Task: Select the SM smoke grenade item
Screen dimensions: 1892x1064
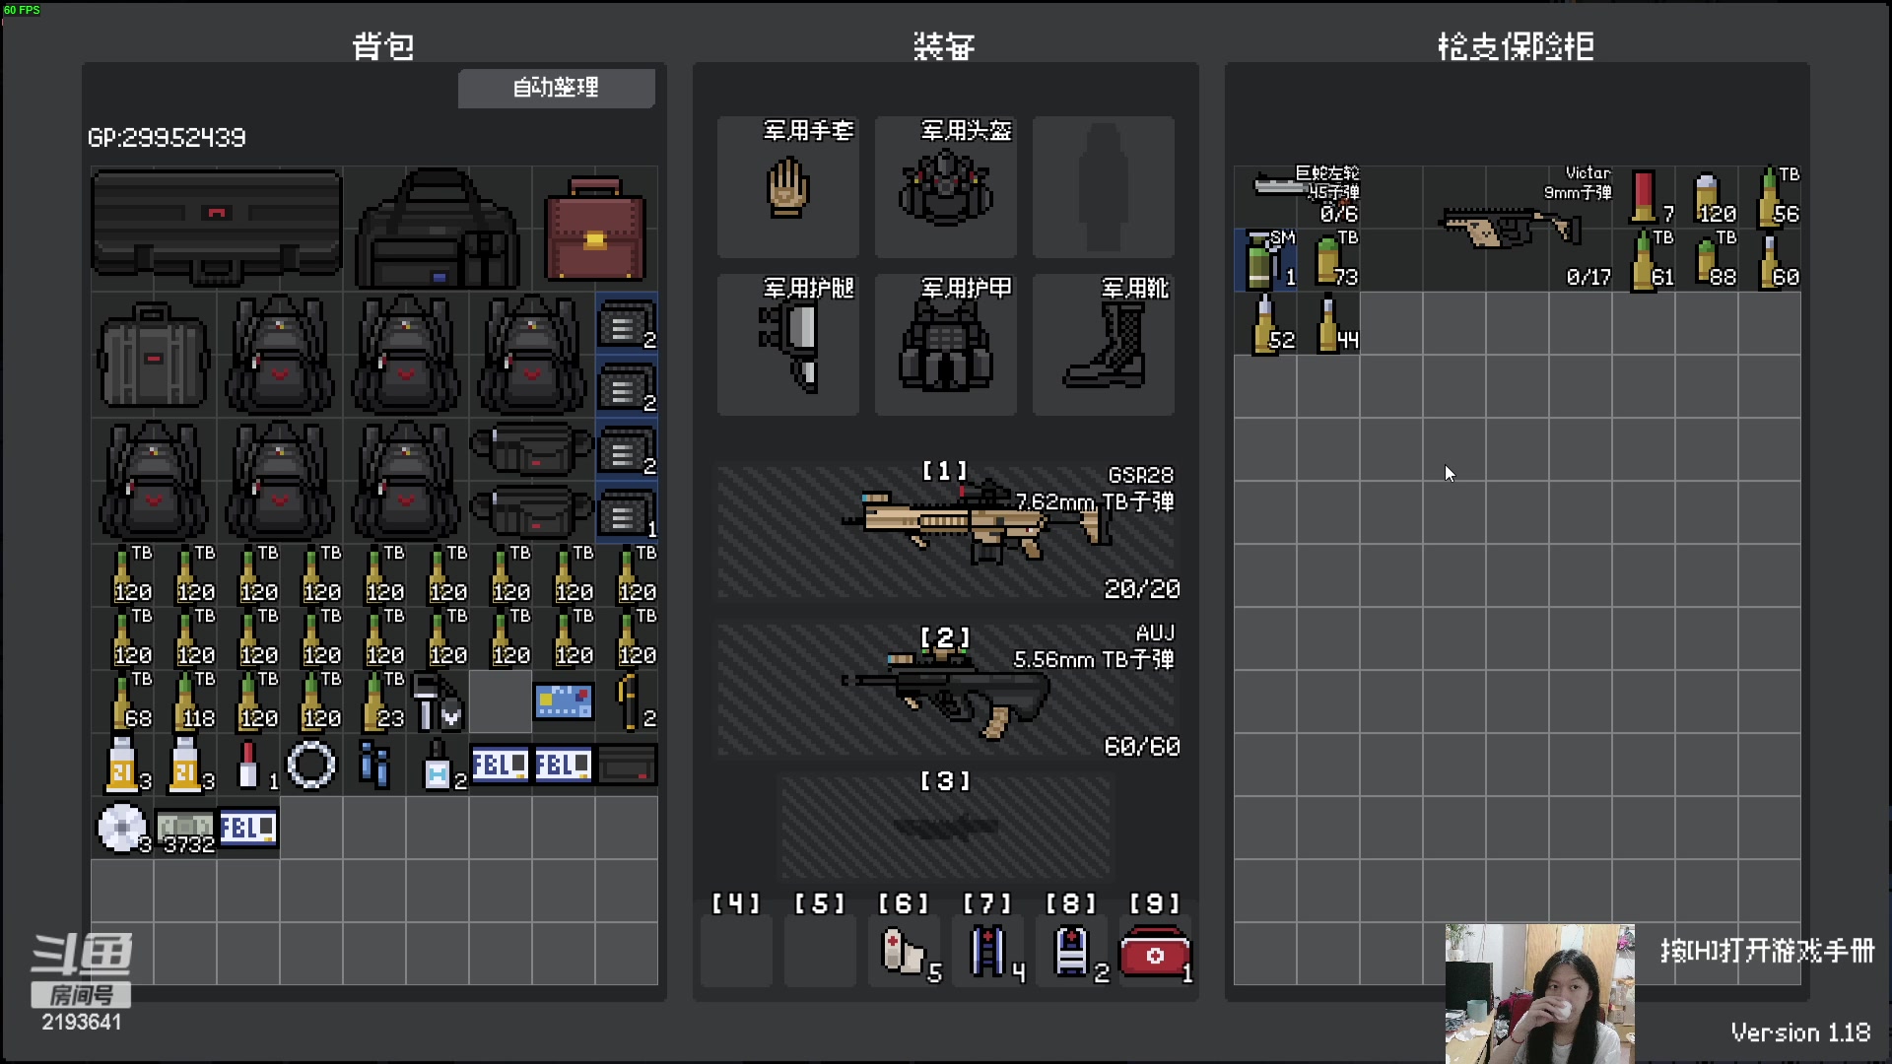Action: tap(1264, 261)
